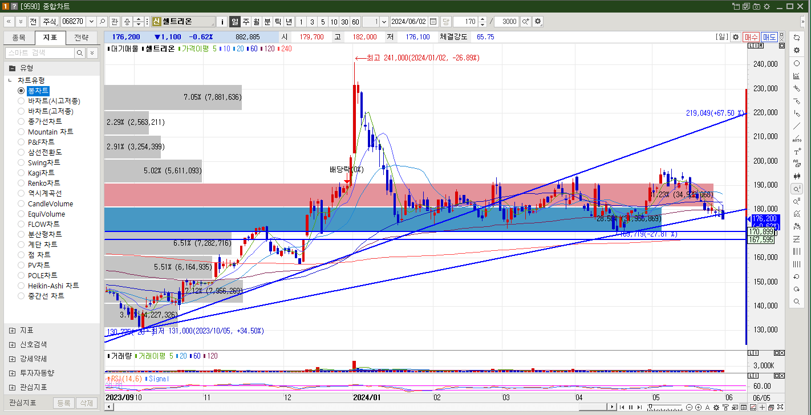Open the bottom toolbar gear settings icon
Viewport: 811px width, 415px height.
[716, 407]
